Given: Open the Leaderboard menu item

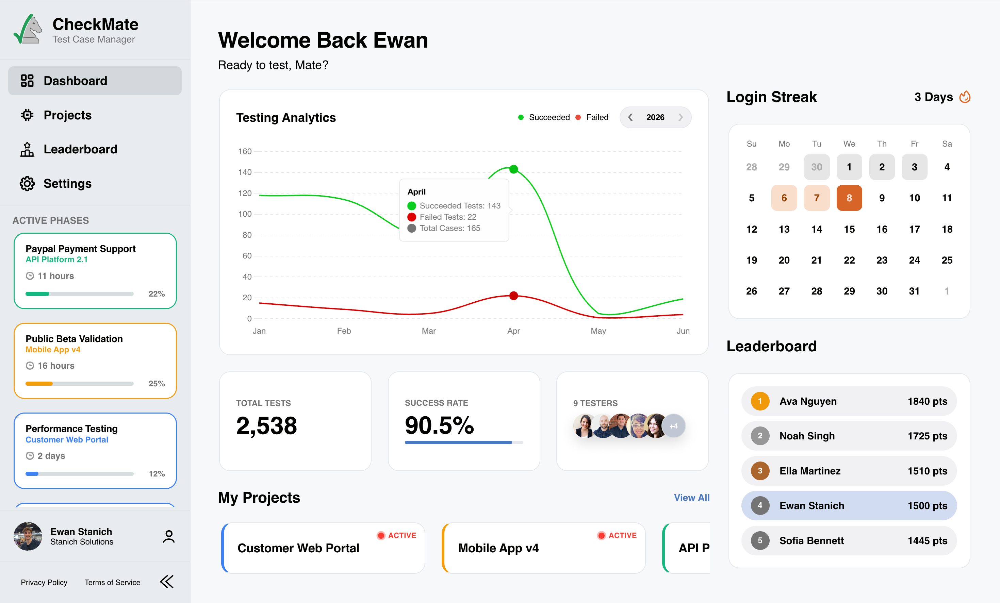Looking at the screenshot, I should 95,149.
